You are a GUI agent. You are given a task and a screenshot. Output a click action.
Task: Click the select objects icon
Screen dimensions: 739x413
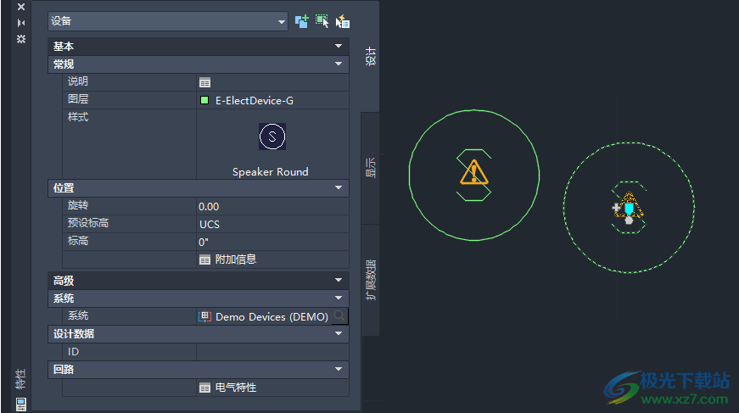322,21
